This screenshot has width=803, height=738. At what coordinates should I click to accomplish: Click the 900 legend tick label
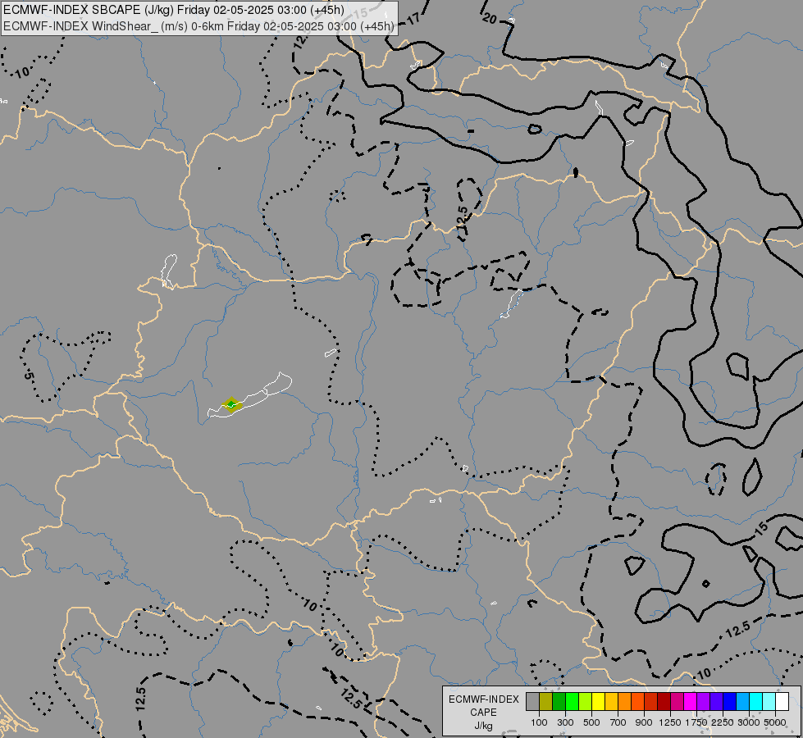(x=644, y=722)
